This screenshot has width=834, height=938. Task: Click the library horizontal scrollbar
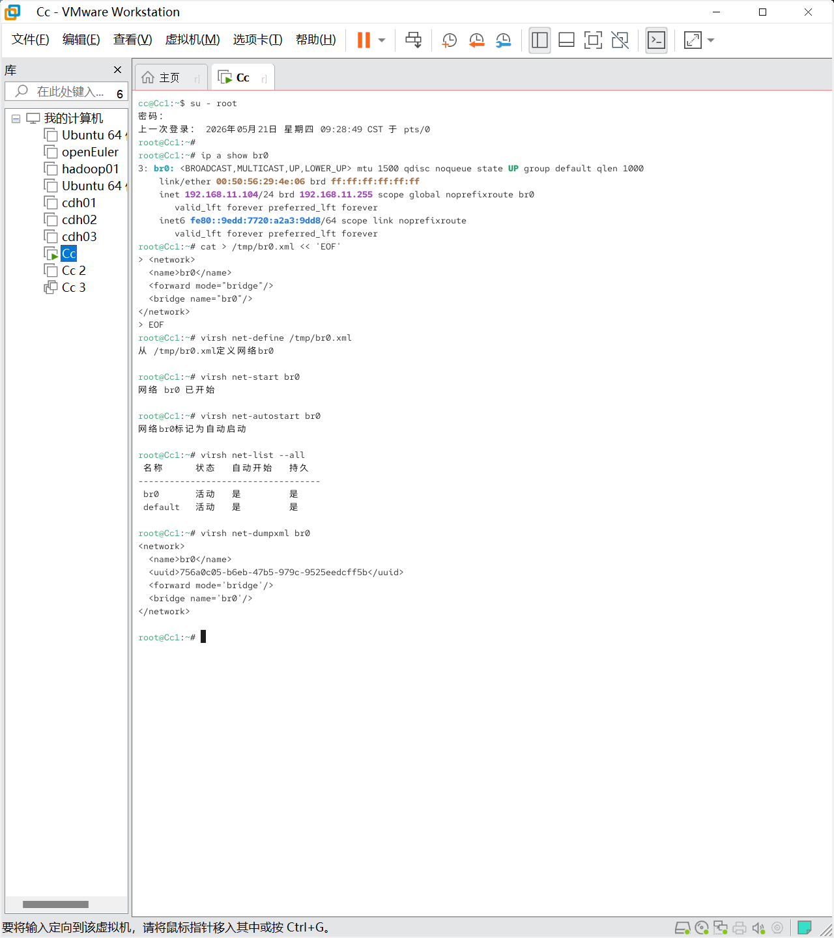click(x=55, y=904)
